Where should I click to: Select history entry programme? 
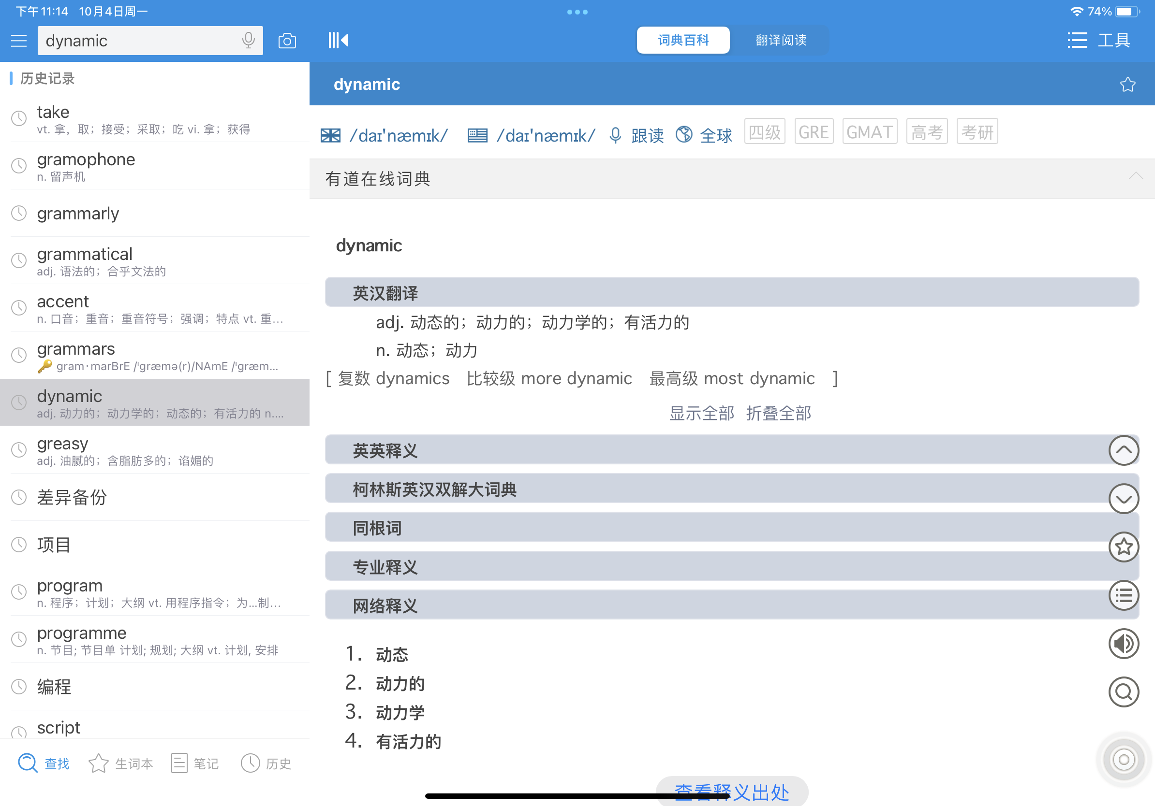[x=154, y=640]
